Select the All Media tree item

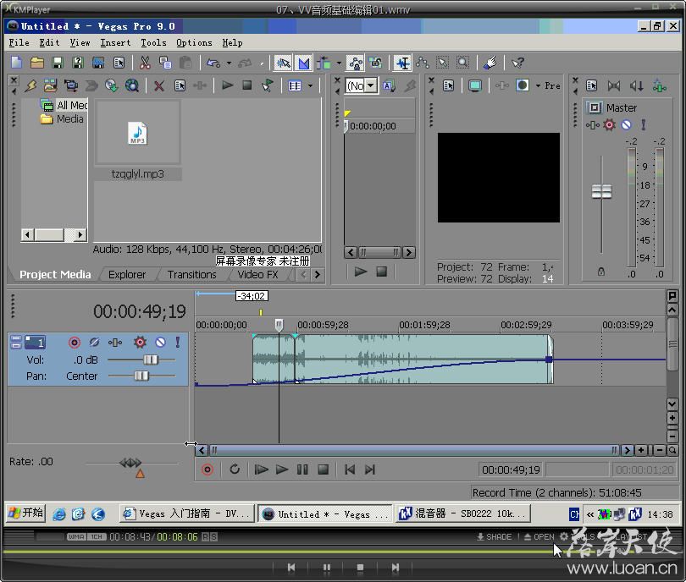pyautogui.click(x=64, y=105)
